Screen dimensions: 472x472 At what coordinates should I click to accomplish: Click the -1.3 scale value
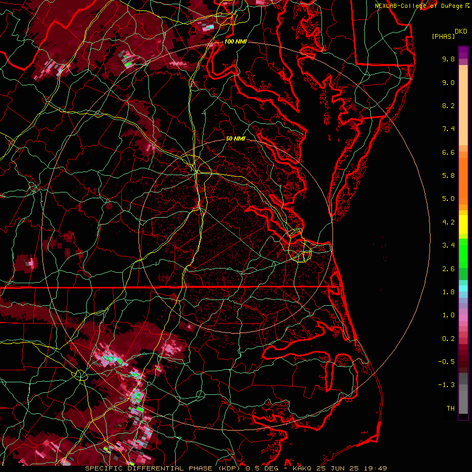[446, 385]
